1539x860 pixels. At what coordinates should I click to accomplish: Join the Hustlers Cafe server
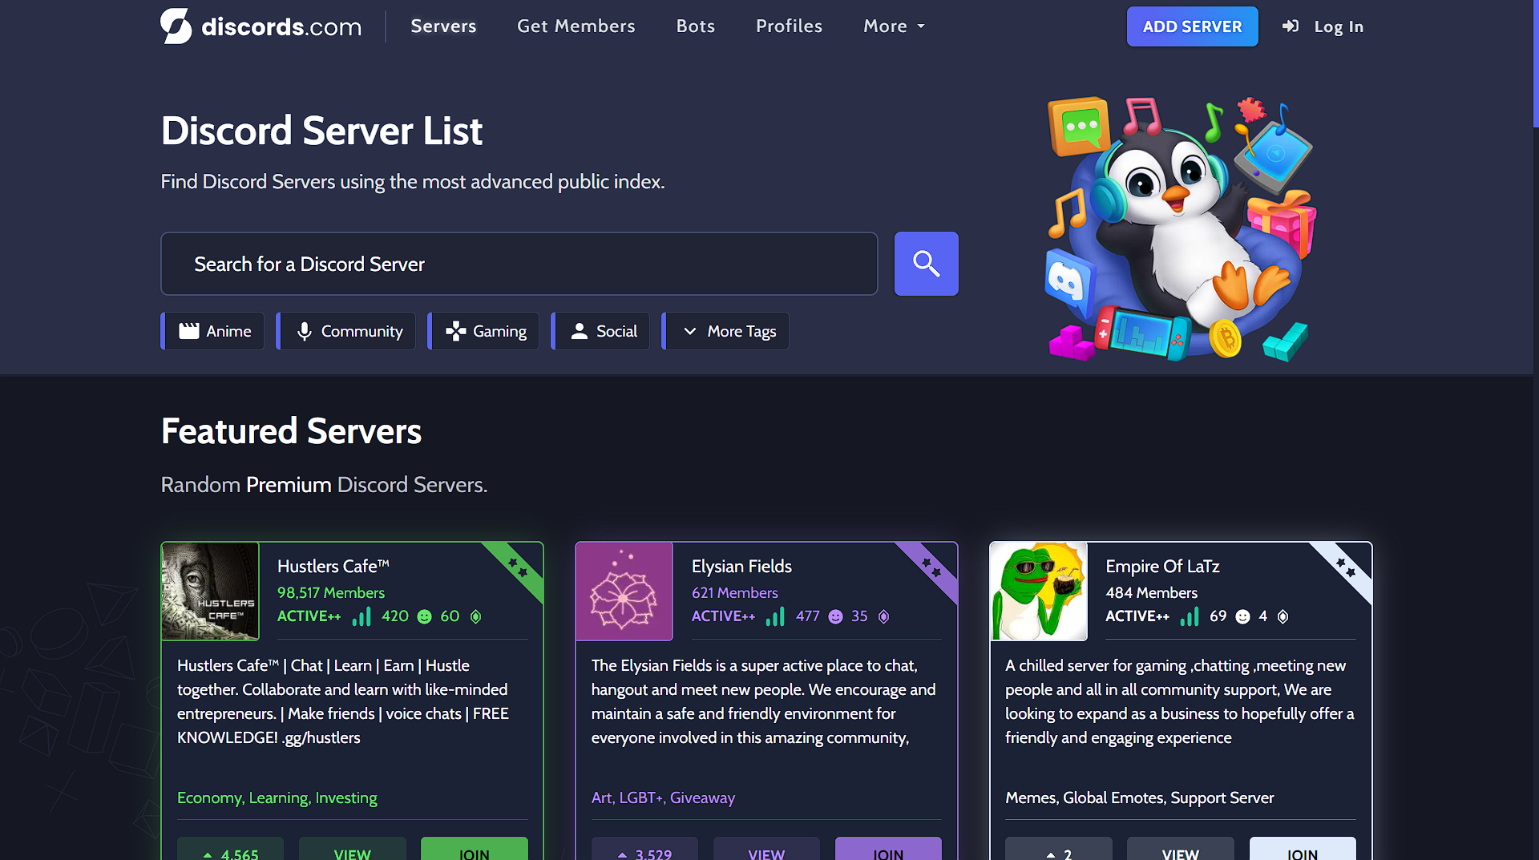[475, 850]
